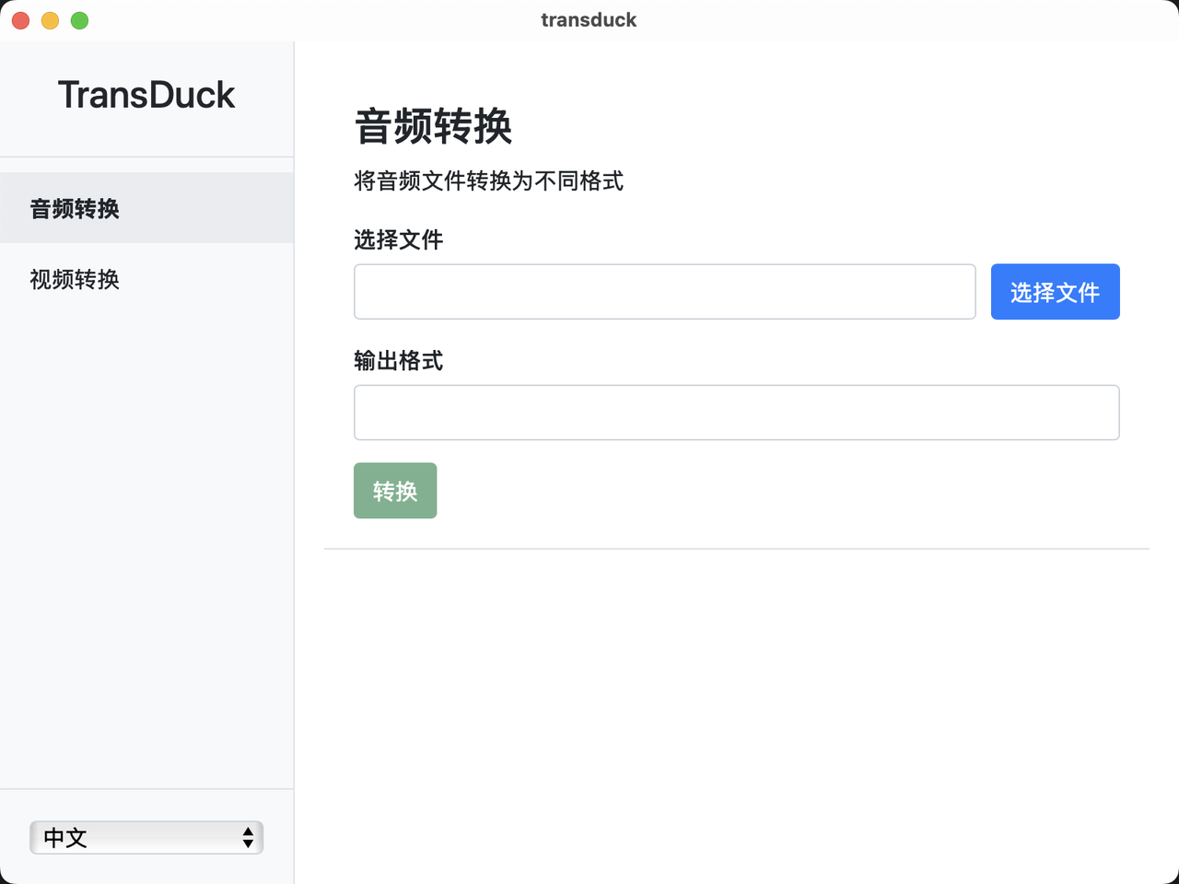Image resolution: width=1179 pixels, height=884 pixels.
Task: Open the 中文 language dropdown
Action: [x=146, y=837]
